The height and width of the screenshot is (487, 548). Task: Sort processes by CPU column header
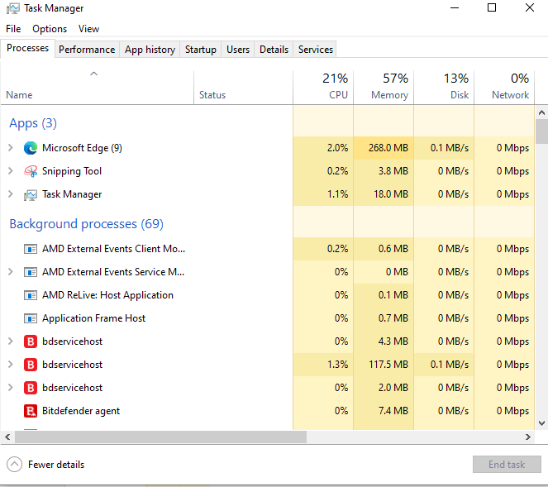pyautogui.click(x=323, y=86)
